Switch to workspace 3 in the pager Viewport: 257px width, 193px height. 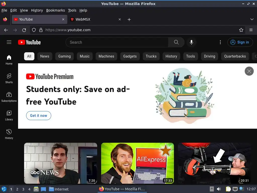pyautogui.click(x=23, y=189)
